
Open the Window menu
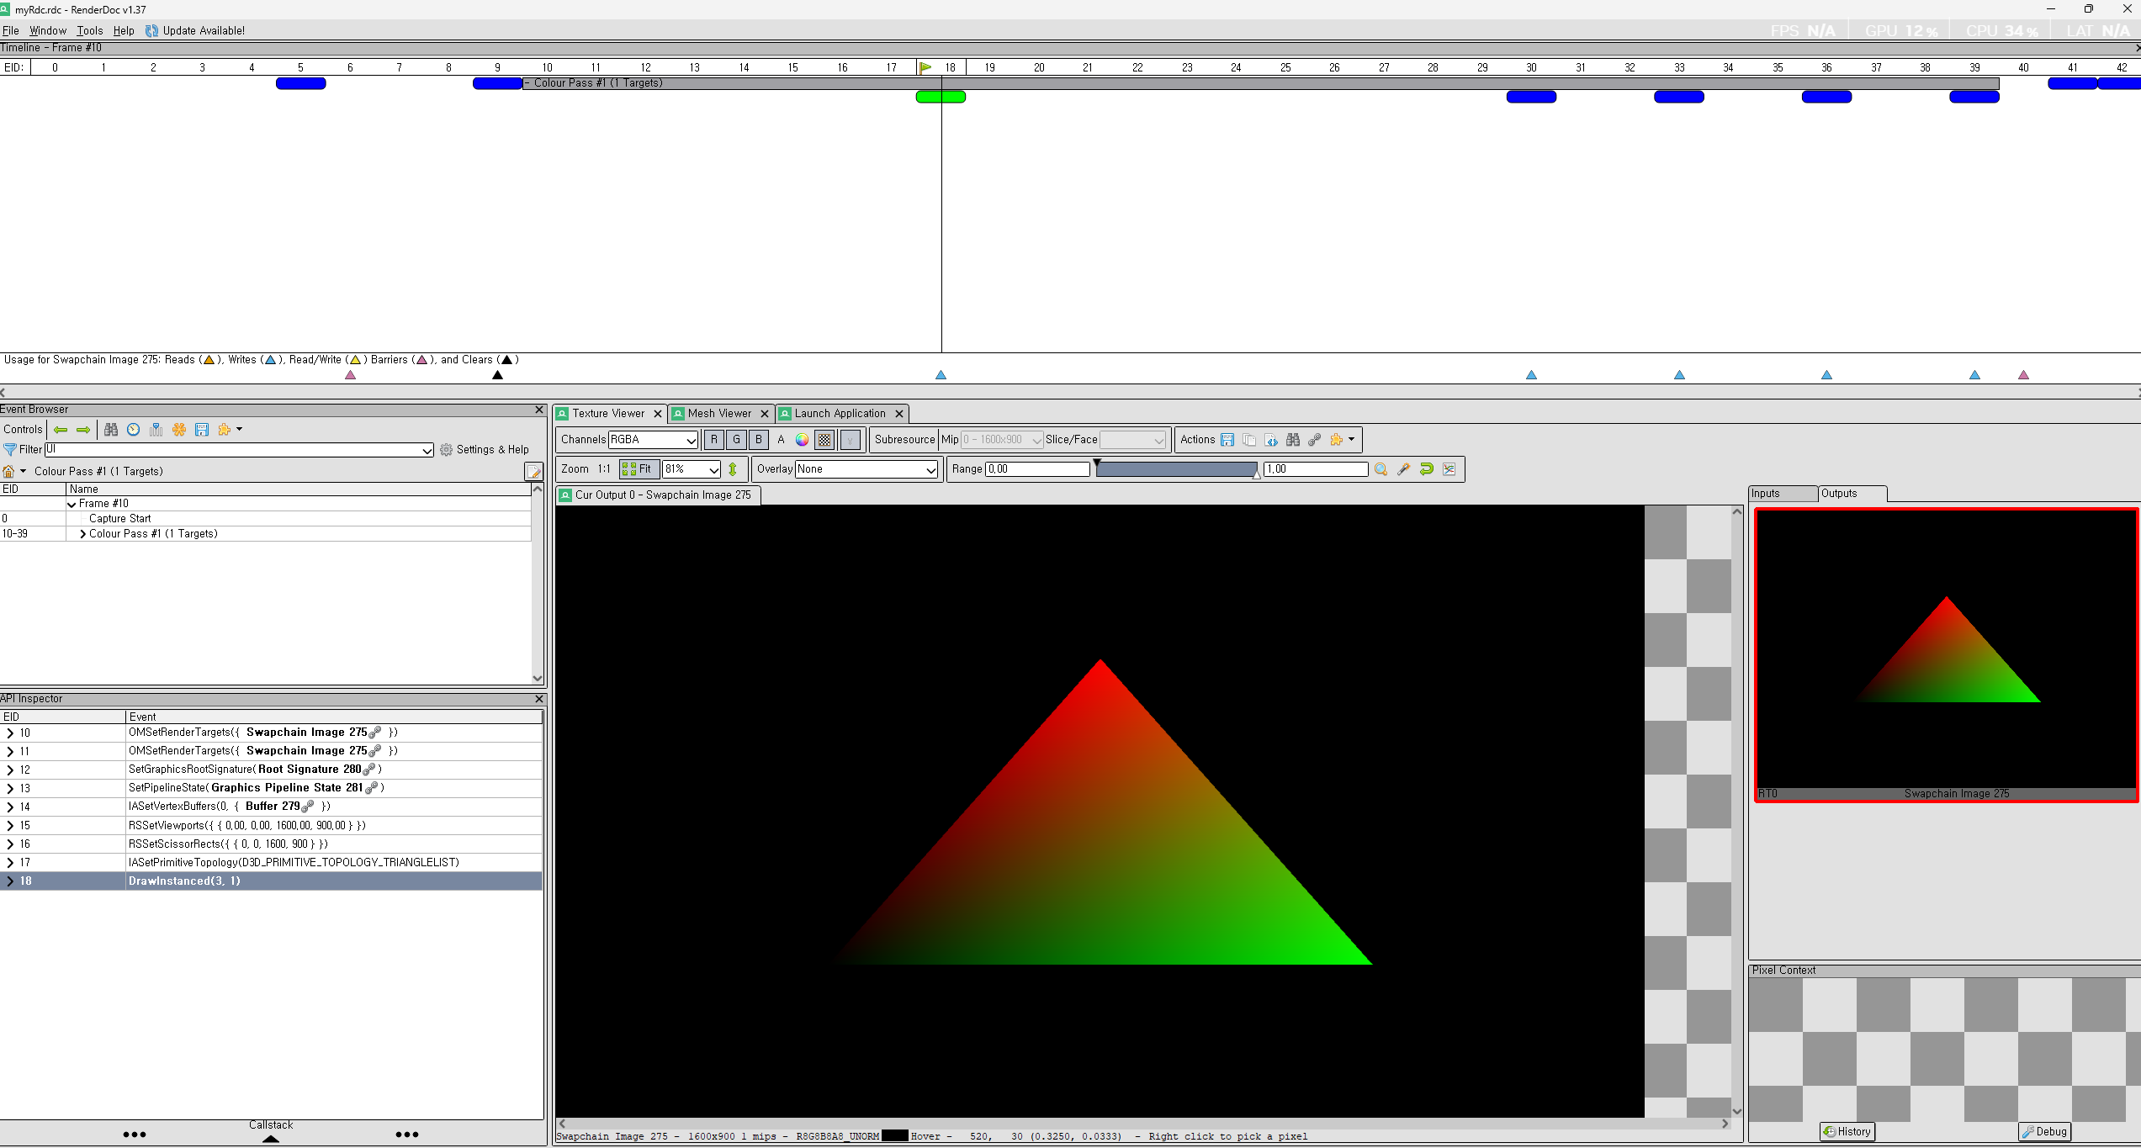pos(48,31)
